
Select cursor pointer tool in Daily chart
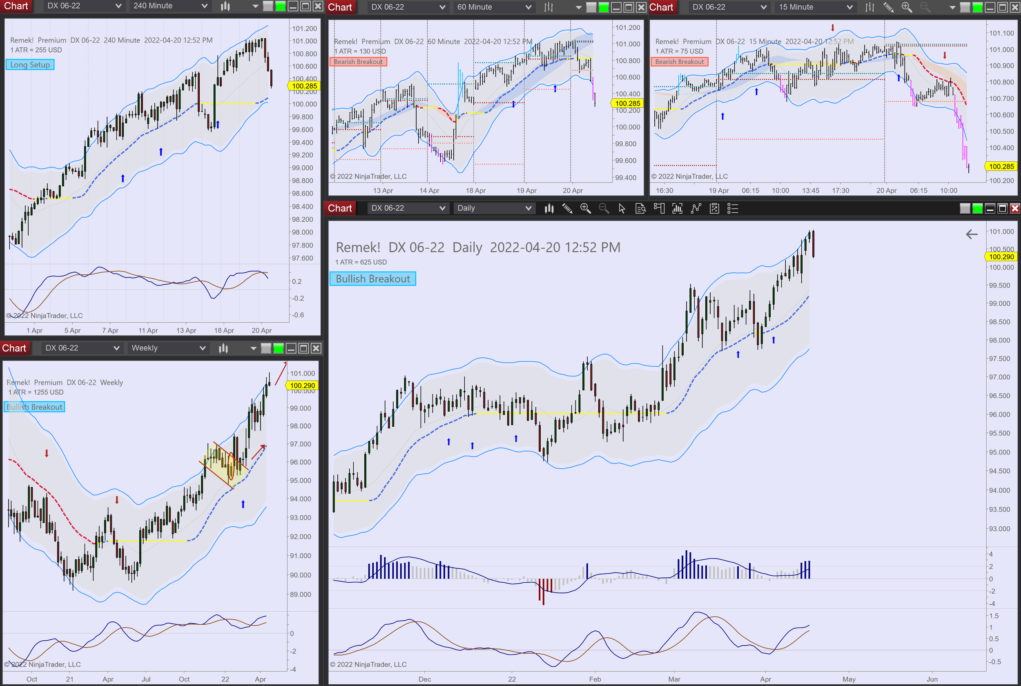(x=622, y=209)
